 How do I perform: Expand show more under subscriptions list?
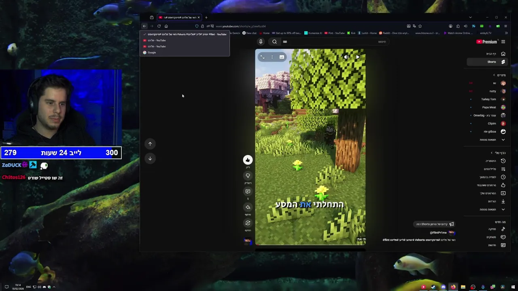tap(488, 140)
